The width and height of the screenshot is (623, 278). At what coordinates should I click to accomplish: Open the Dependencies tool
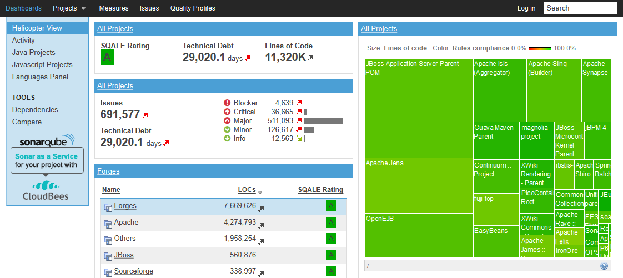coord(35,110)
